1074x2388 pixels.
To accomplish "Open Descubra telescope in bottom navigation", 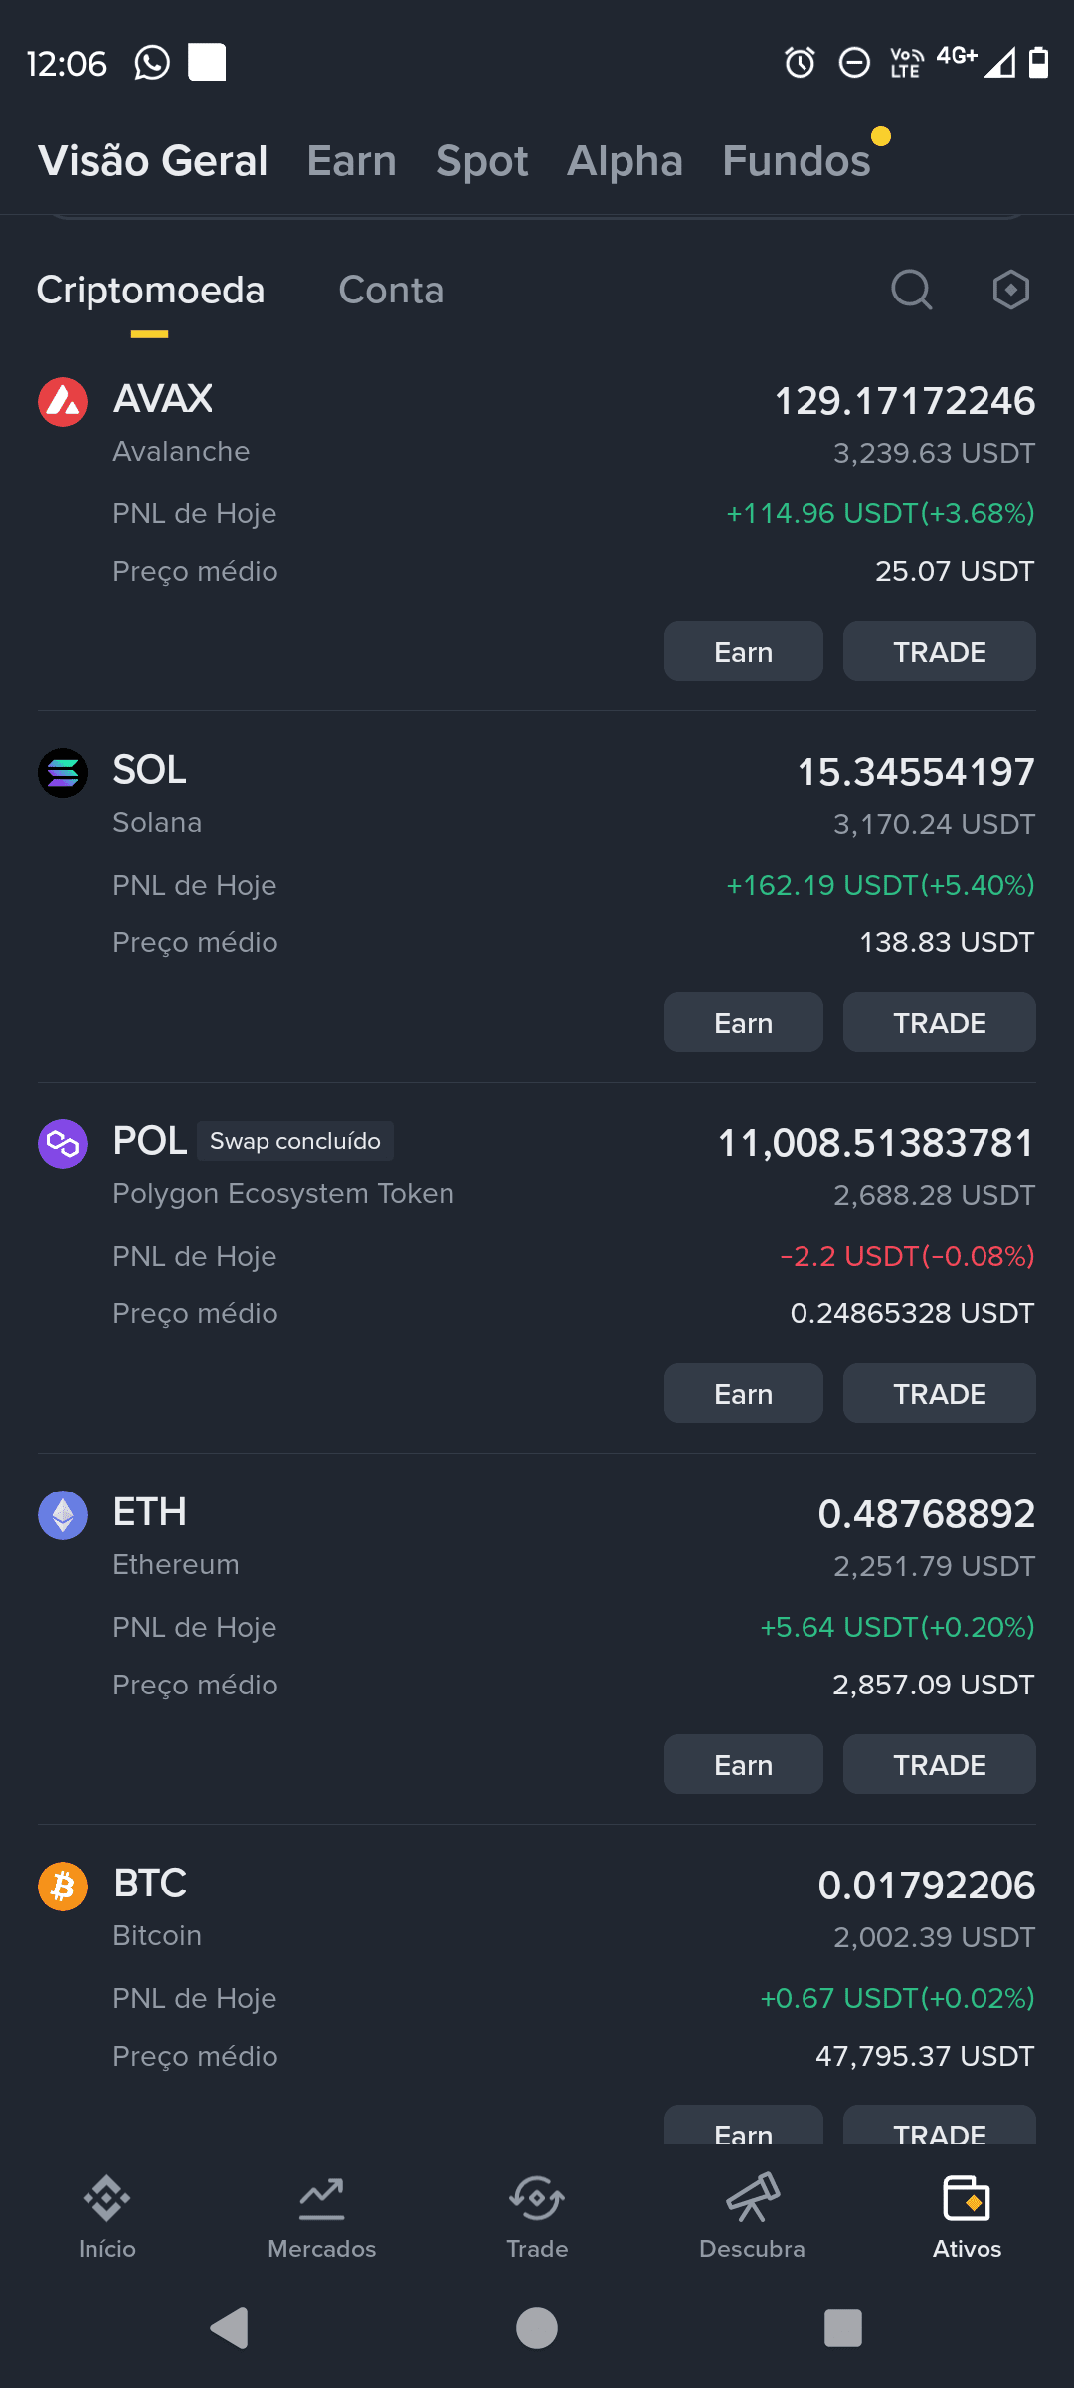I will click(752, 2217).
